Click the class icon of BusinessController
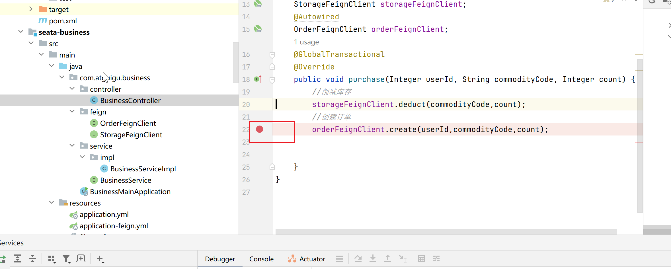The height and width of the screenshot is (269, 671). point(94,100)
